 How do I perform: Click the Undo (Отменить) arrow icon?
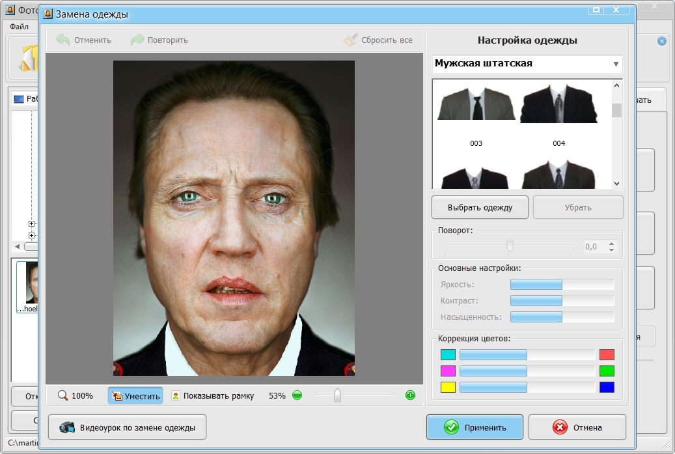(63, 40)
